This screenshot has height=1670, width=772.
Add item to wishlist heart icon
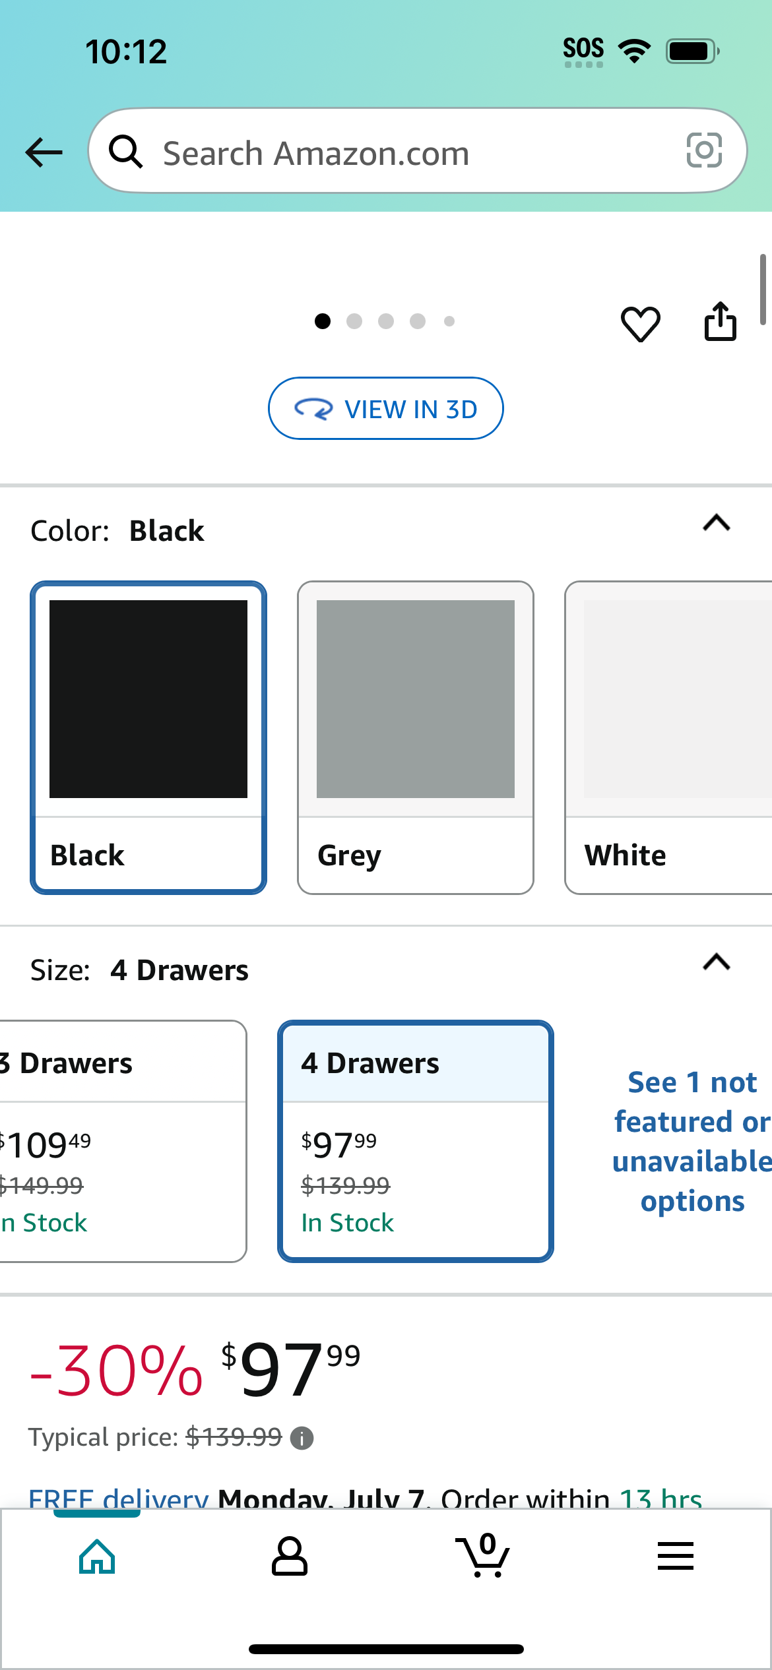click(x=640, y=323)
